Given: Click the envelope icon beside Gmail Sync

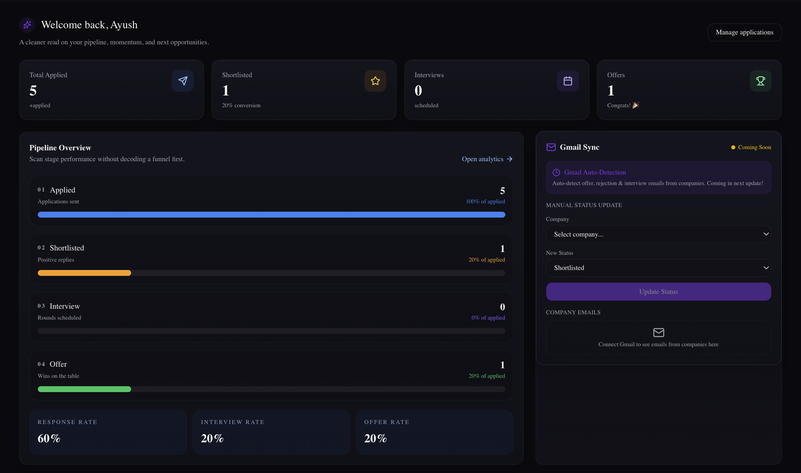Looking at the screenshot, I should [x=551, y=147].
